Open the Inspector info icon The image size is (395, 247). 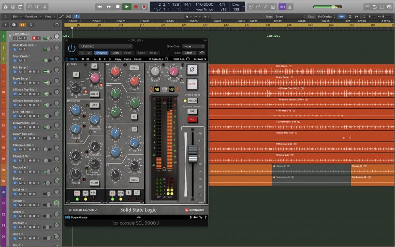click(13, 7)
